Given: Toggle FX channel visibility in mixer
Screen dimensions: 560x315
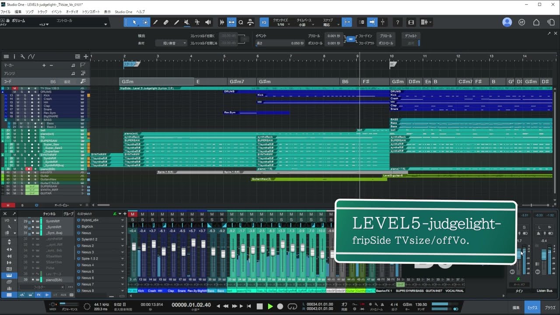Looking at the screenshot, I should coord(38,295).
